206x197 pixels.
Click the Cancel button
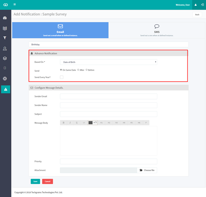47,181
